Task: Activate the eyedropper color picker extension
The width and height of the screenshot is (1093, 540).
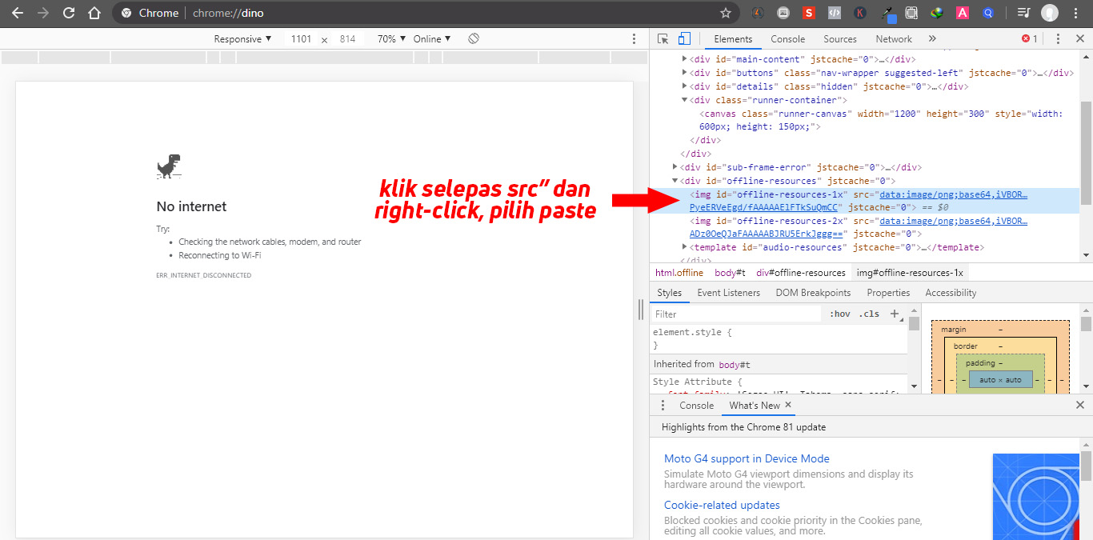Action: coord(887,13)
